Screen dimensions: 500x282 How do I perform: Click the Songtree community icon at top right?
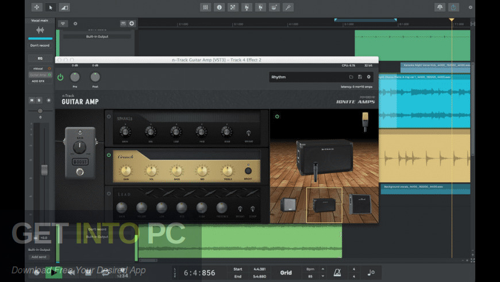440,7
